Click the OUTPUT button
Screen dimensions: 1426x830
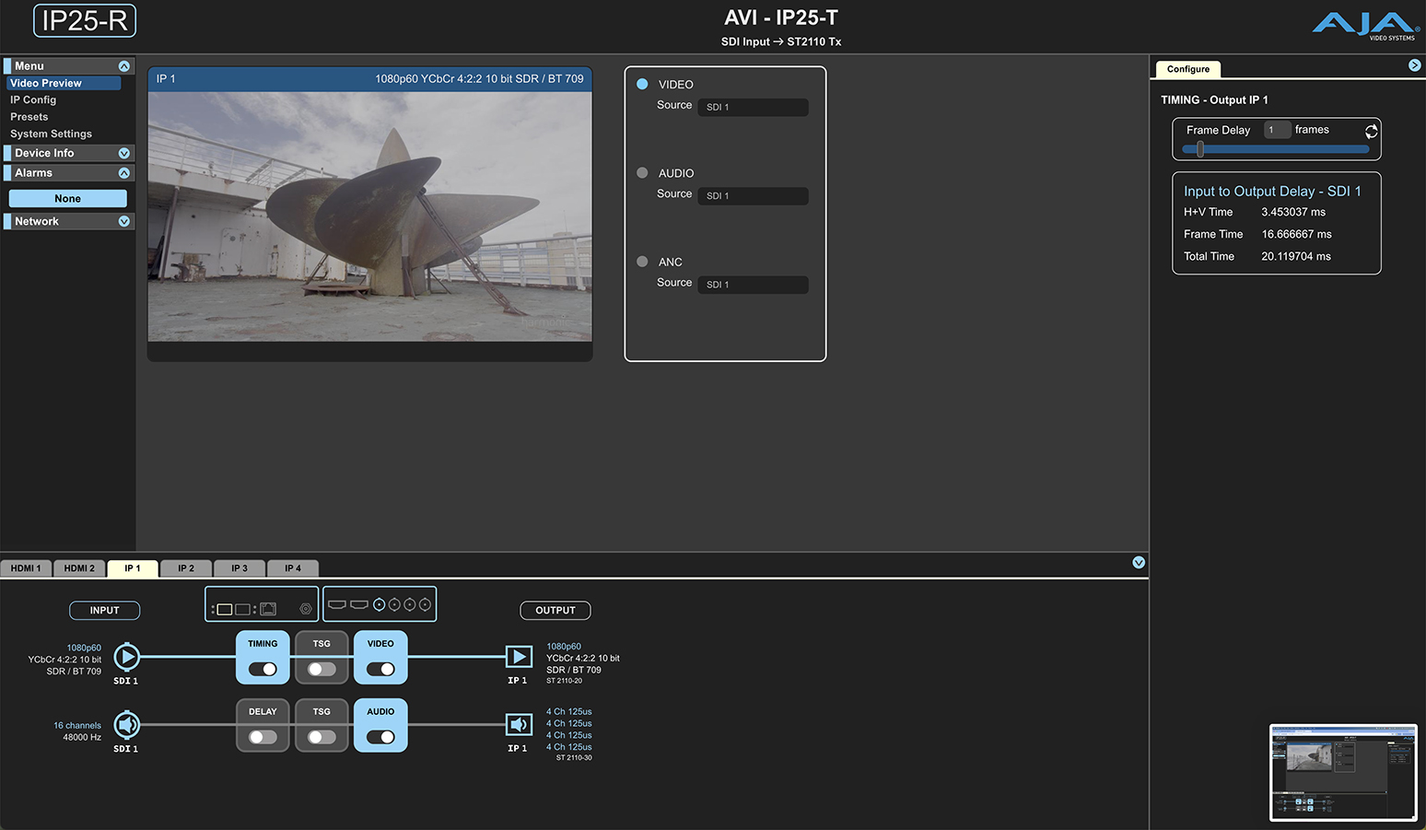pyautogui.click(x=555, y=610)
